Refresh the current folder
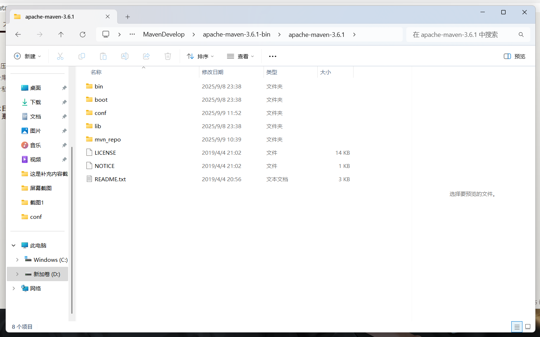This screenshot has height=337, width=540. click(x=82, y=34)
